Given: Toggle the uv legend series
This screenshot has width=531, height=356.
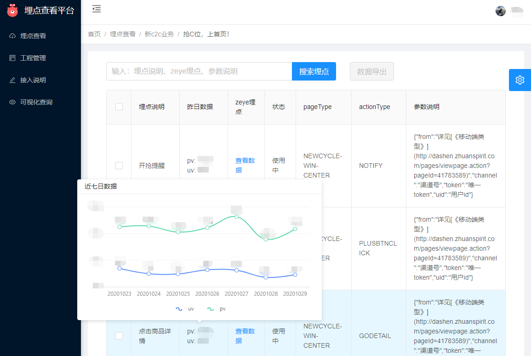Looking at the screenshot, I should click(185, 309).
